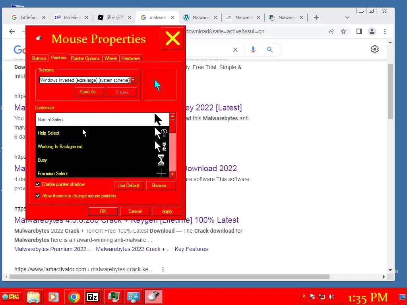The height and width of the screenshot is (305, 407).
Task: Toggle Allow themes to change mouse pointers
Action: coord(38,195)
